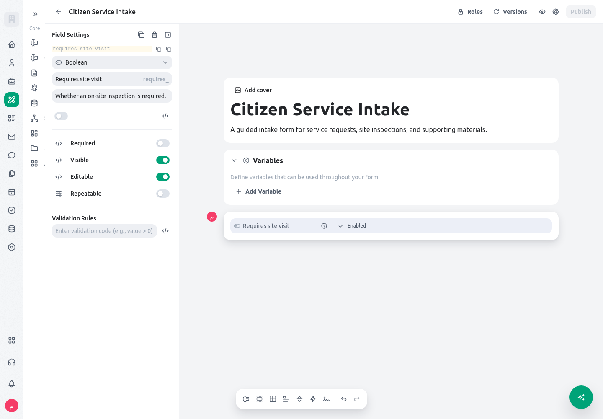The image size is (603, 419).
Task: Click the Publish button
Action: pyautogui.click(x=581, y=12)
